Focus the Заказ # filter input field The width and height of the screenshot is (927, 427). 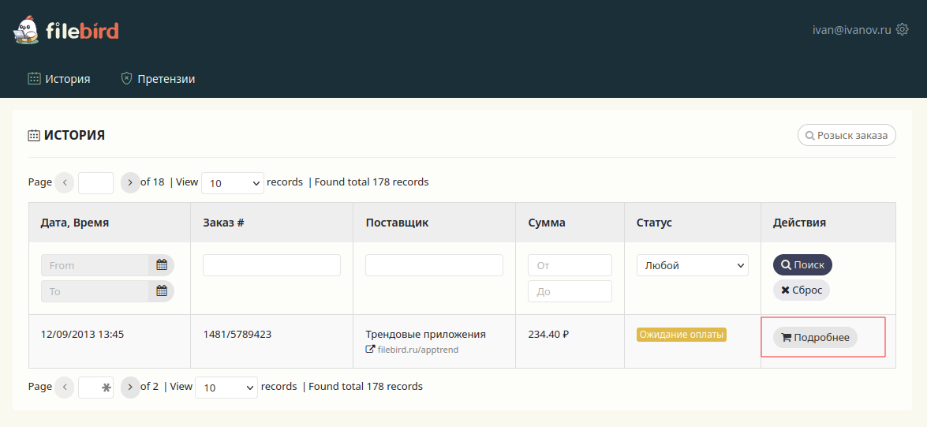271,265
